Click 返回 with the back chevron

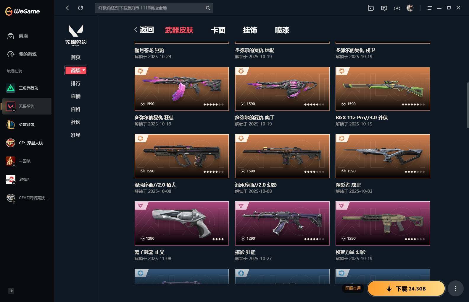144,30
